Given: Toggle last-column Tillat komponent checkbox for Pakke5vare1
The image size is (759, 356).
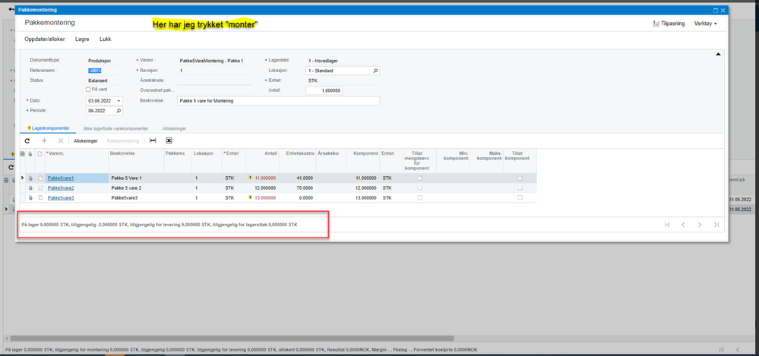Looking at the screenshot, I should (520, 178).
